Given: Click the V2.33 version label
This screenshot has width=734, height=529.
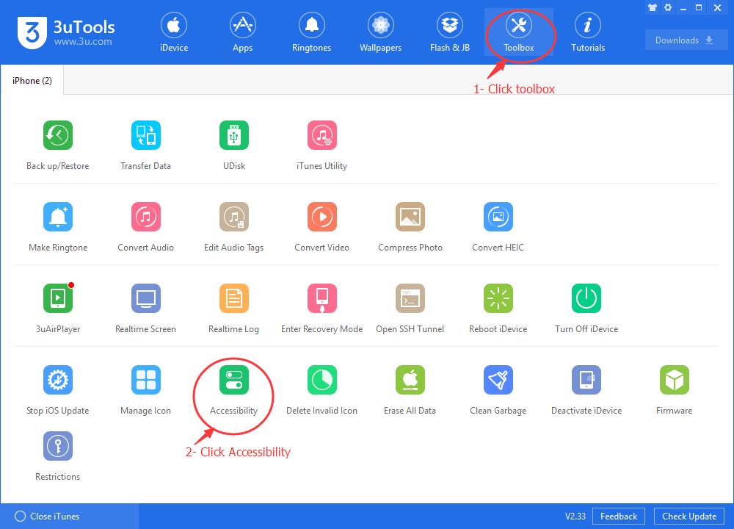Looking at the screenshot, I should [x=575, y=517].
